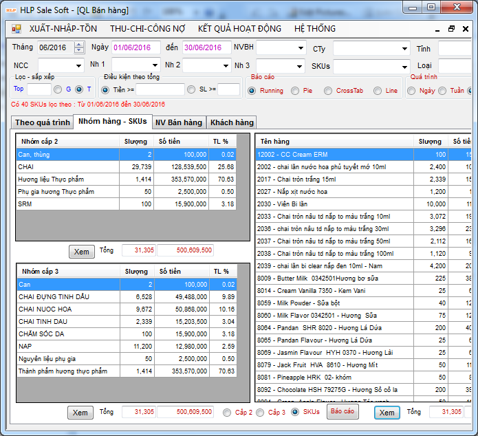Open the CTy dropdown

[x=404, y=49]
